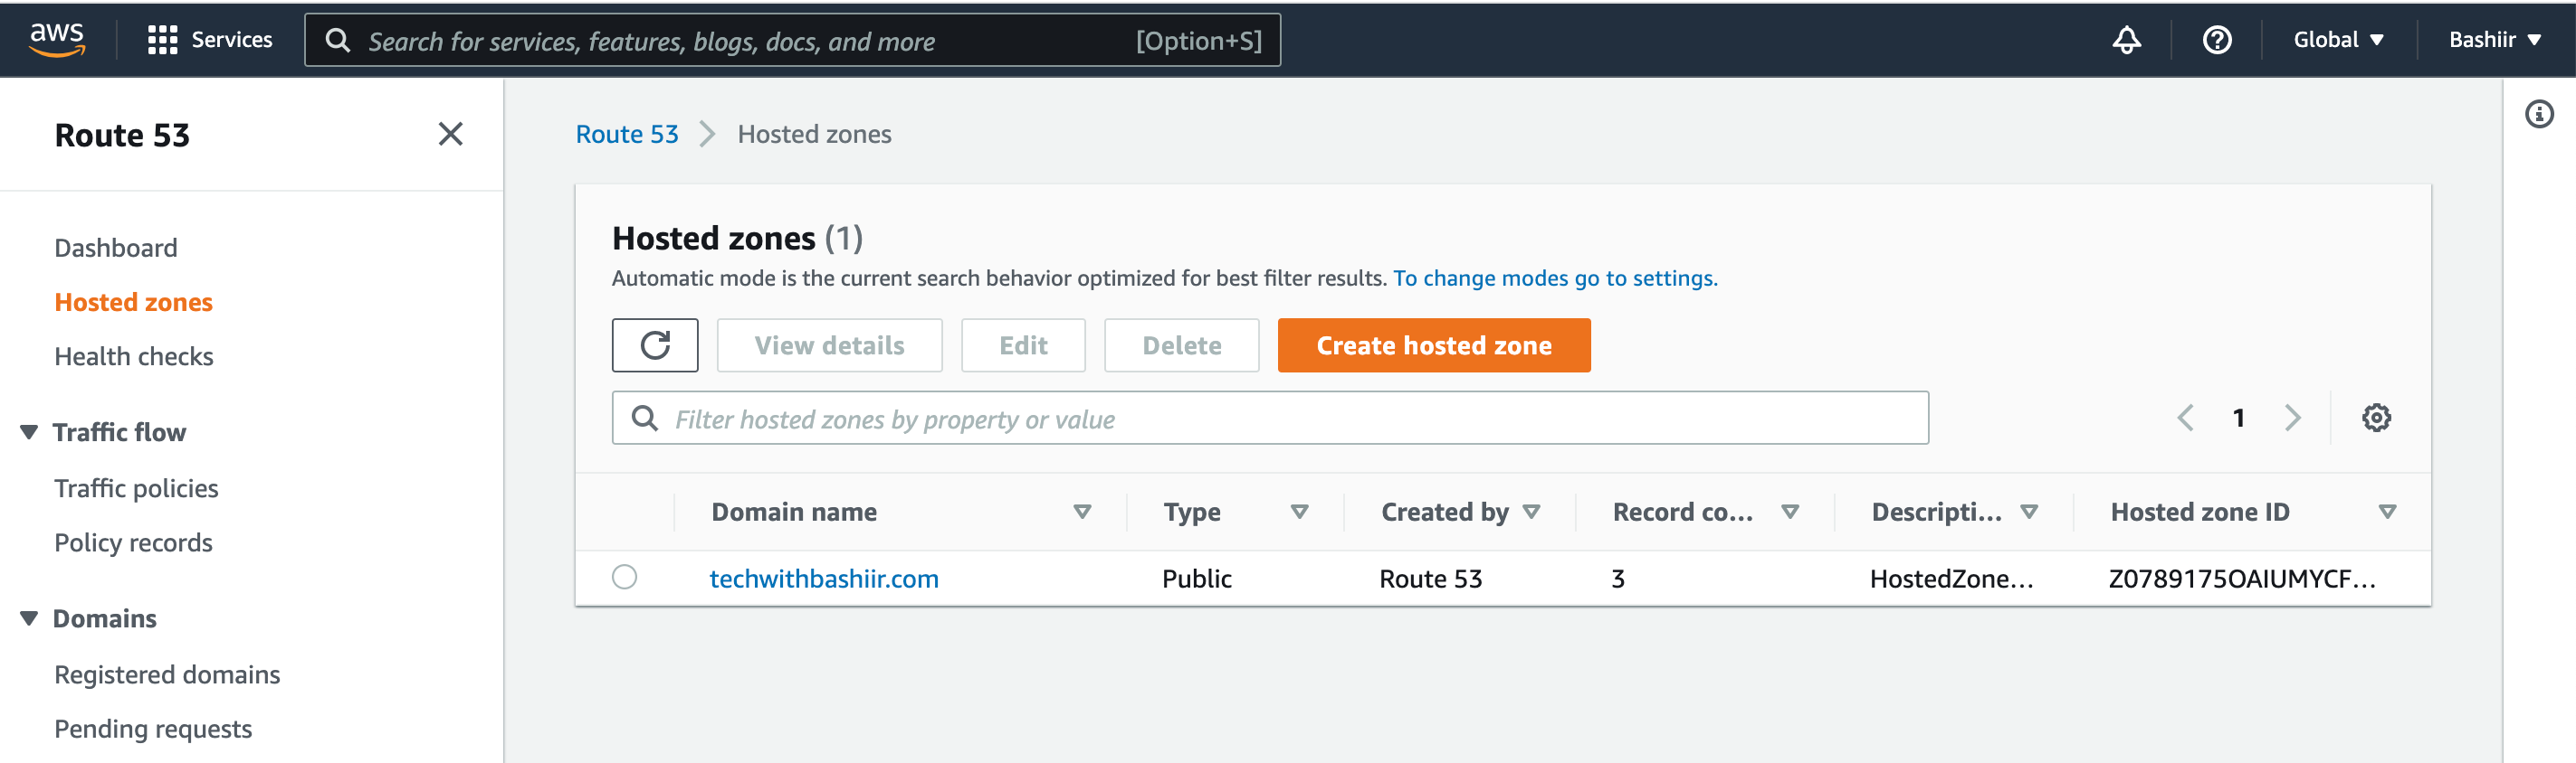Collapse the Domains section
This screenshot has width=2576, height=763.
tap(29, 618)
